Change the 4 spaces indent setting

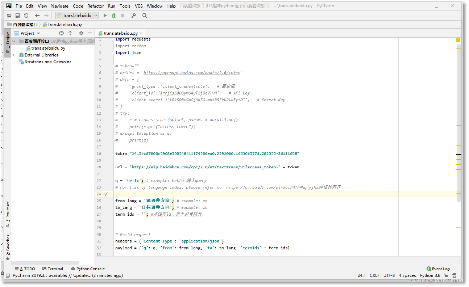tap(407, 275)
